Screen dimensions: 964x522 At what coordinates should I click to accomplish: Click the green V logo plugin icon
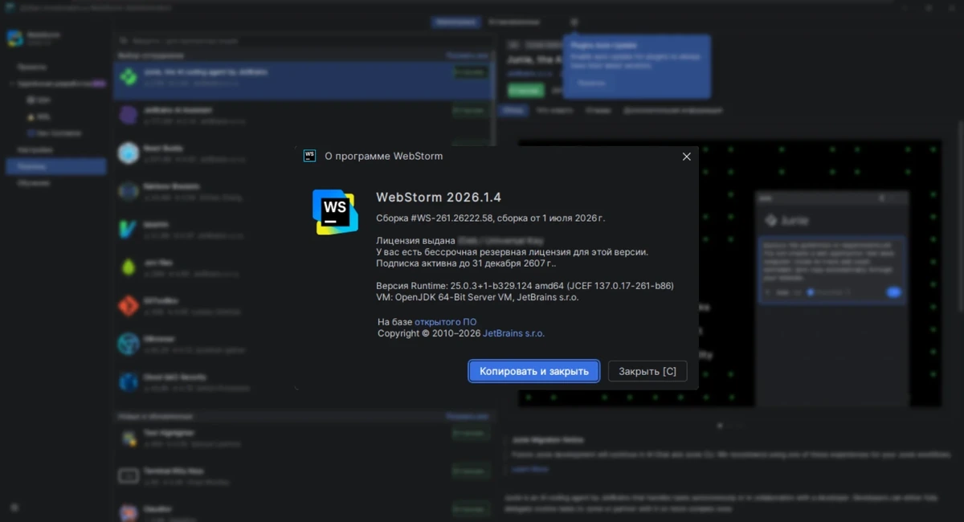129,229
